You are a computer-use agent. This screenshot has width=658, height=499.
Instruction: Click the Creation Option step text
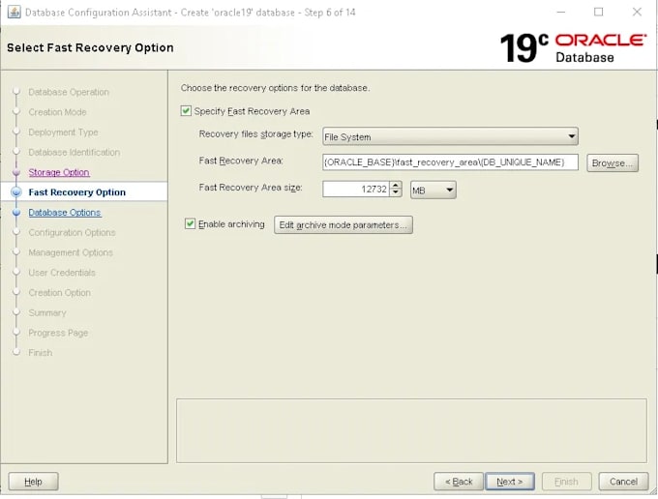60,293
